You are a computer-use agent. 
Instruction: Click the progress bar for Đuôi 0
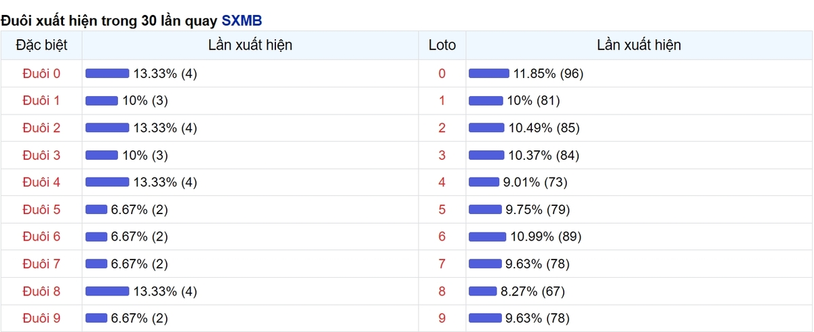[107, 73]
